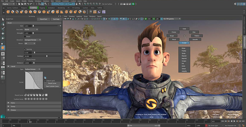Click the orange square stamp icon on shelf
The width and height of the screenshot is (246, 127).
(x=95, y=12)
